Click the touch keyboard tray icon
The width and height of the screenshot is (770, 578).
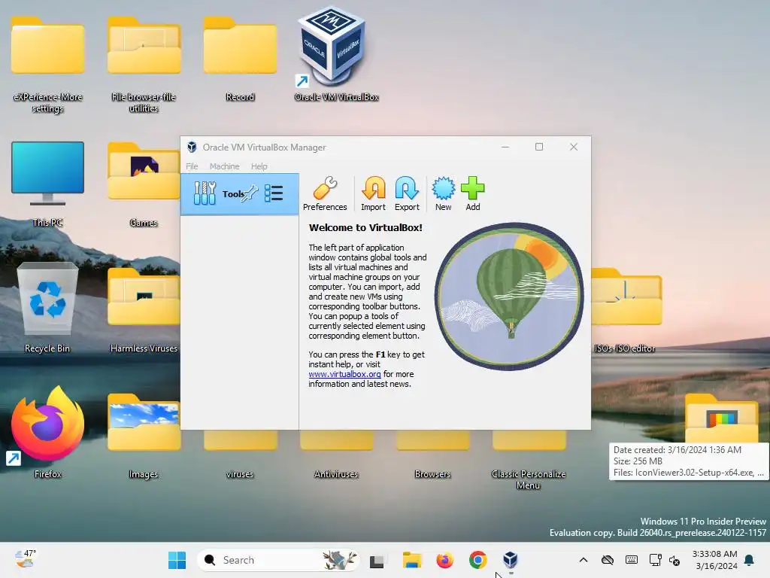632,560
